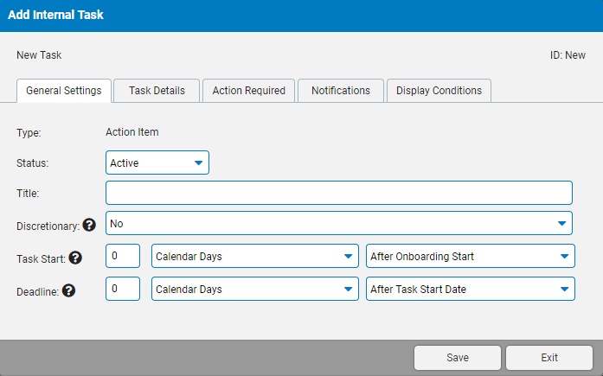The width and height of the screenshot is (603, 376).
Task: Click the 'New Task' heading text
Action: click(x=39, y=55)
